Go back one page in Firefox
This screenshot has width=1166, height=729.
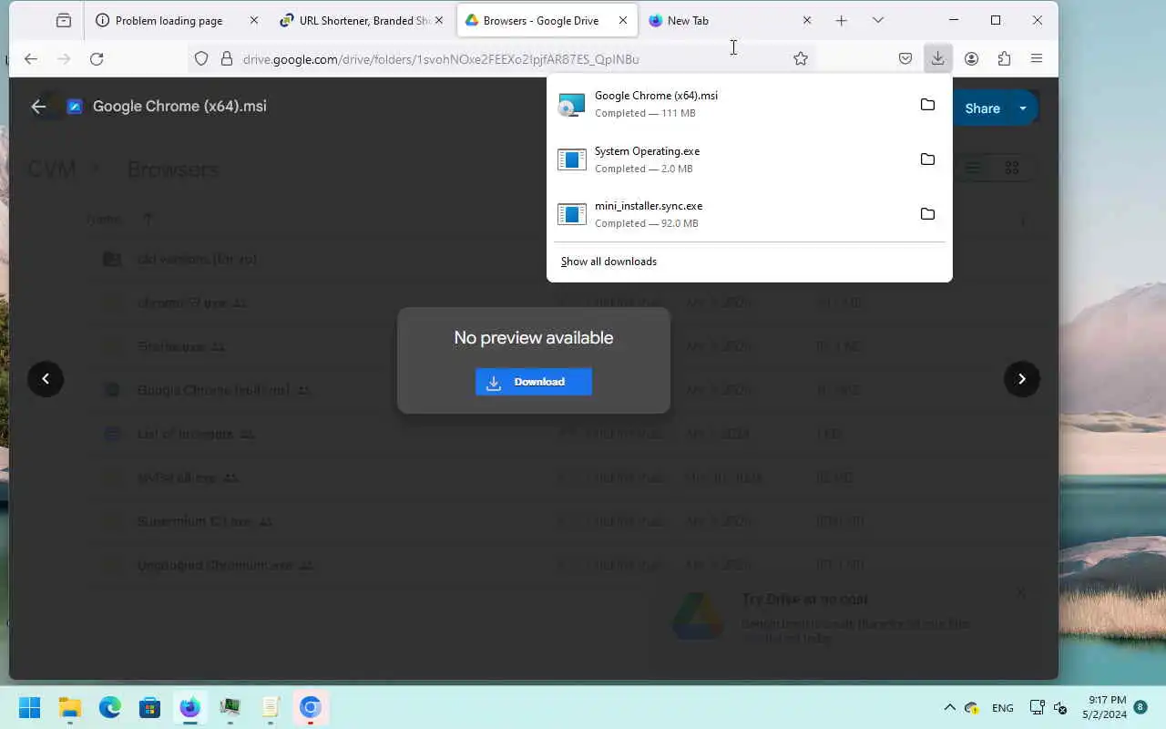(x=31, y=58)
